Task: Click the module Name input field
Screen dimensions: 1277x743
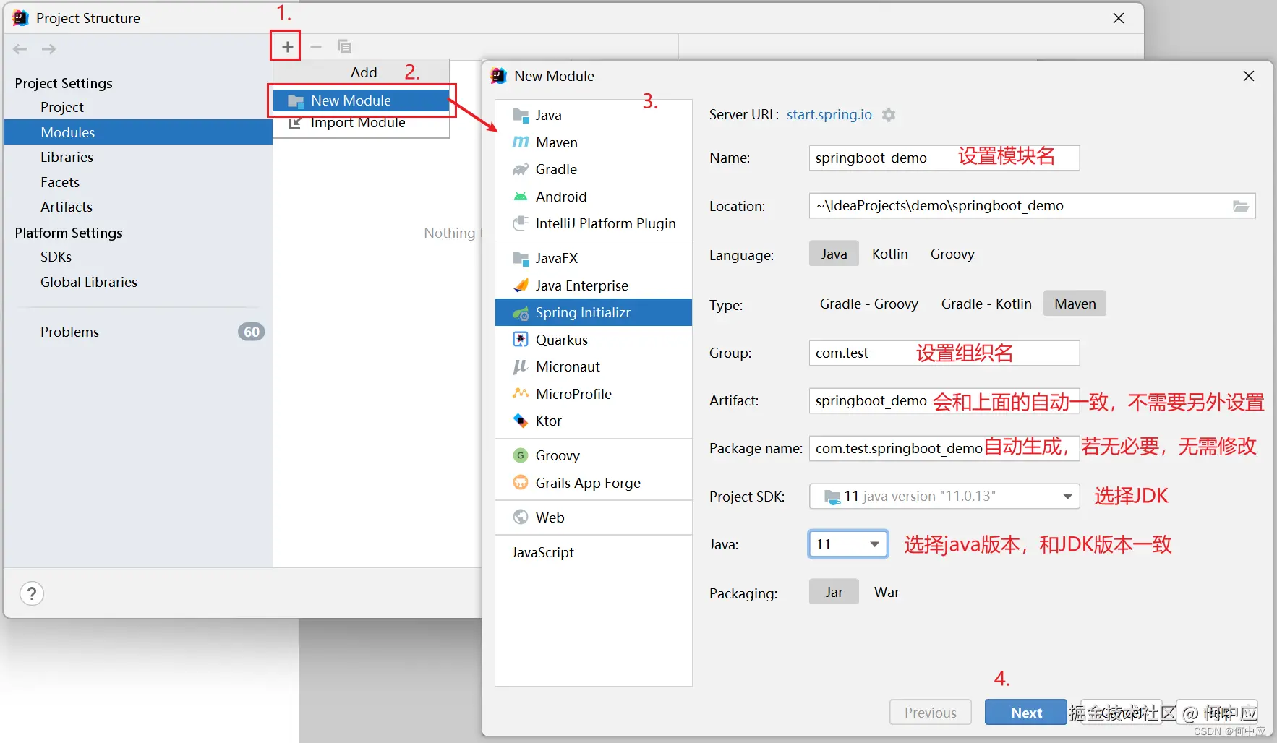Action: [x=944, y=158]
